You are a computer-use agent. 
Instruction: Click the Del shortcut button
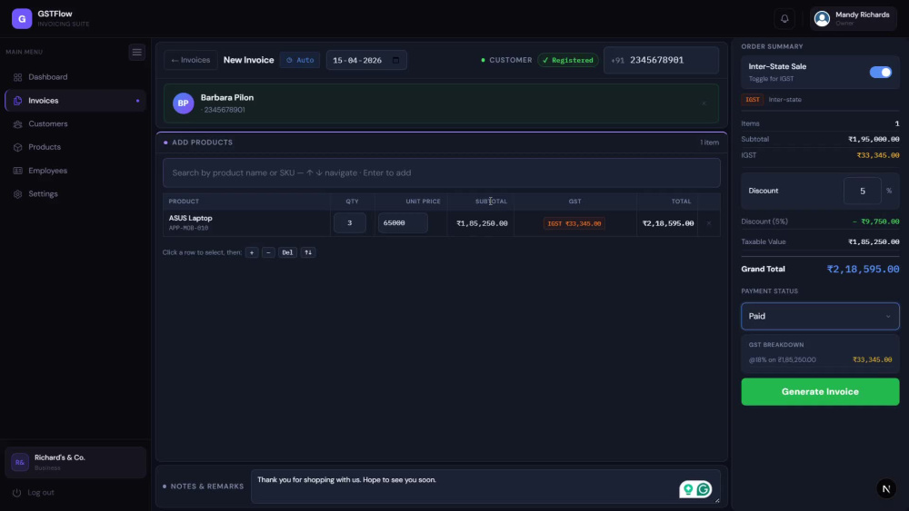pos(287,252)
